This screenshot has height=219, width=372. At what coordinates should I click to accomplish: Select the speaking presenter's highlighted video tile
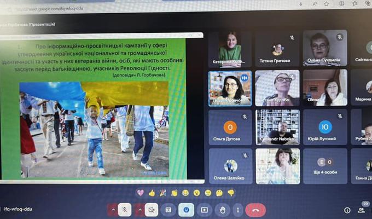coord(230,88)
